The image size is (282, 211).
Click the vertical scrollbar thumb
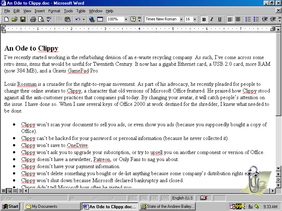tap(278, 74)
